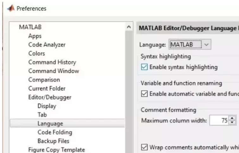The image size is (239, 153).
Task: Toggle Enable automatic variable and function renaming
Action: point(144,94)
